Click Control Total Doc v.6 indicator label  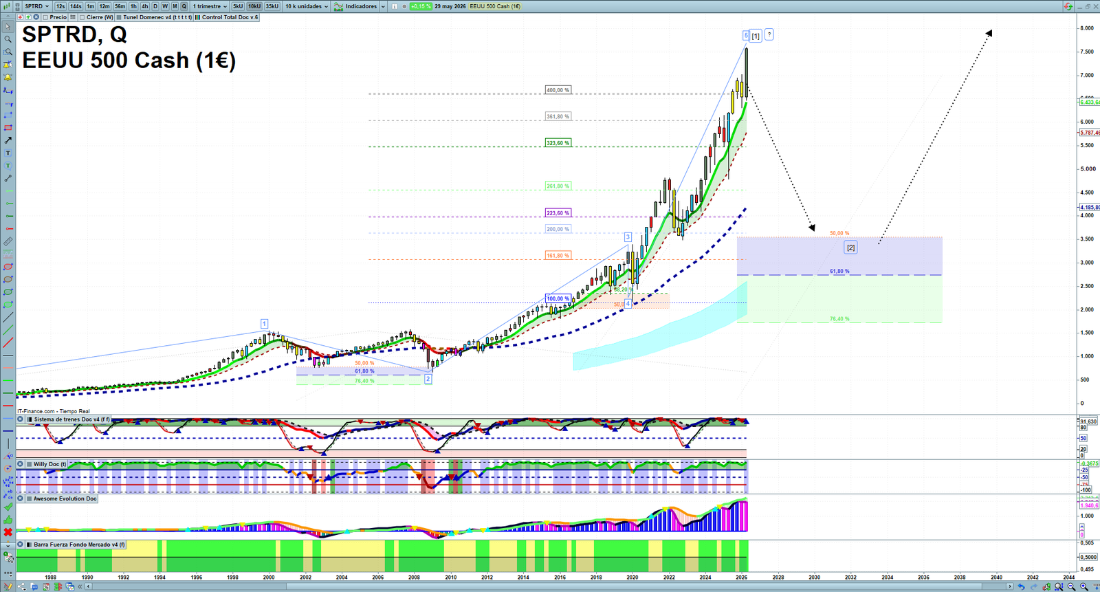point(230,17)
